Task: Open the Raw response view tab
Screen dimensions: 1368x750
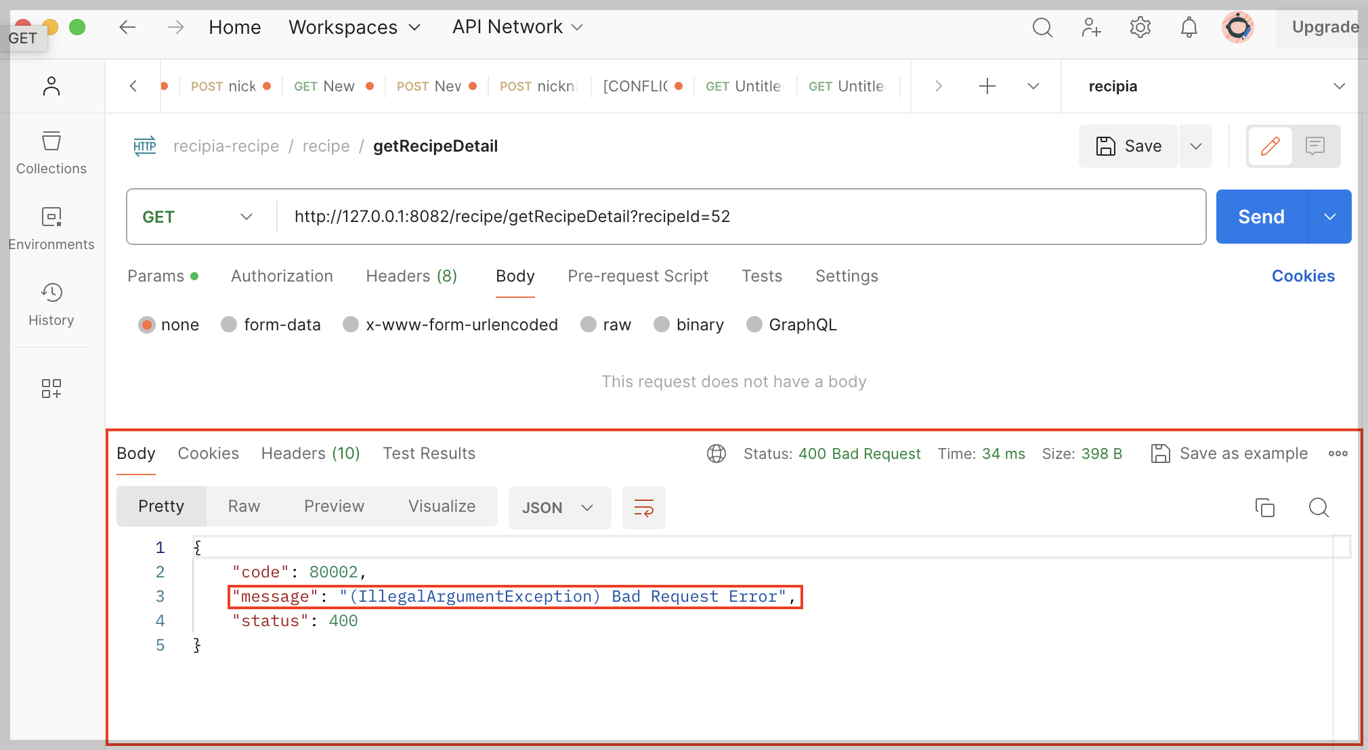Action: pyautogui.click(x=244, y=506)
